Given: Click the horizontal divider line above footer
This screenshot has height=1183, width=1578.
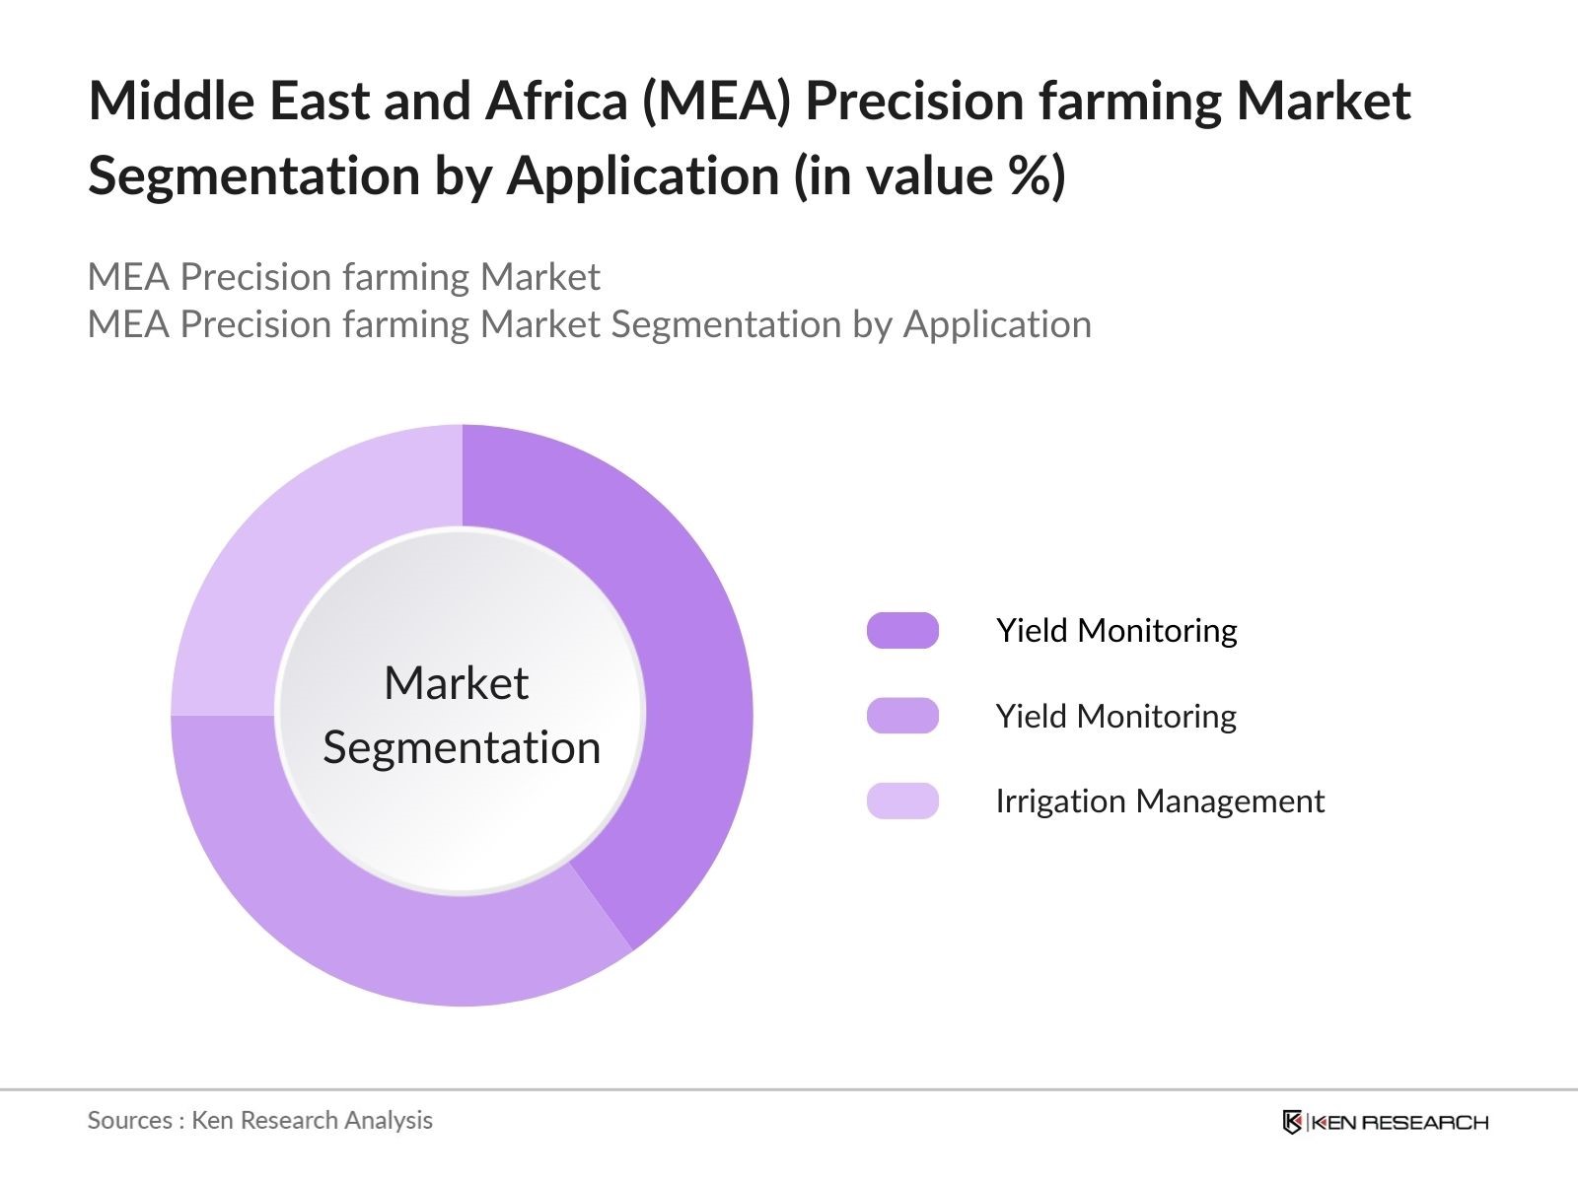Looking at the screenshot, I should point(789,1090).
